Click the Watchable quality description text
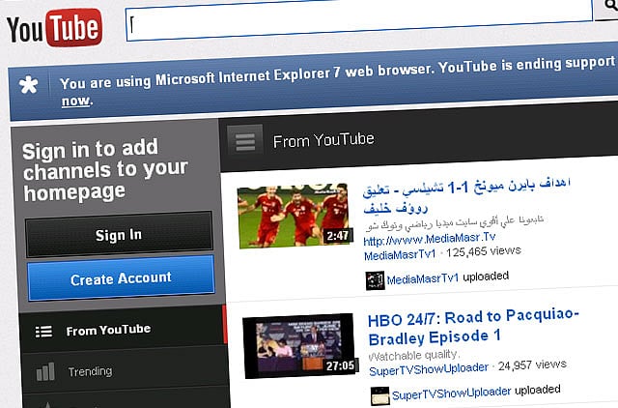This screenshot has width=618, height=408. pyautogui.click(x=414, y=356)
